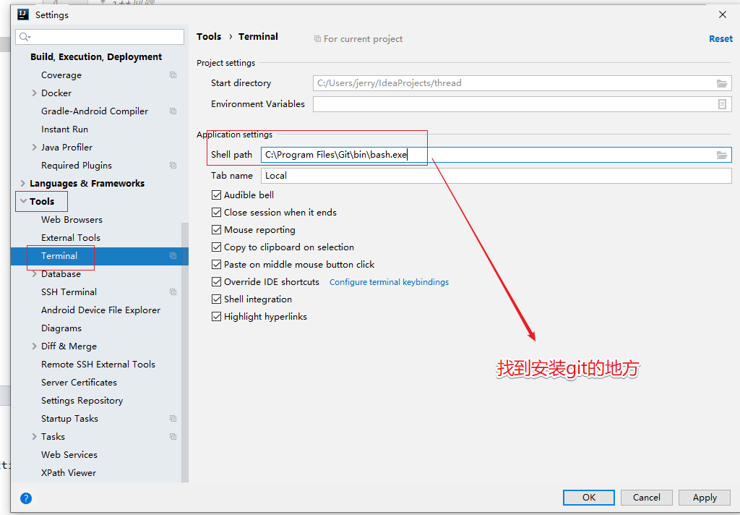Click Tools breadcrumb in header

209,36
